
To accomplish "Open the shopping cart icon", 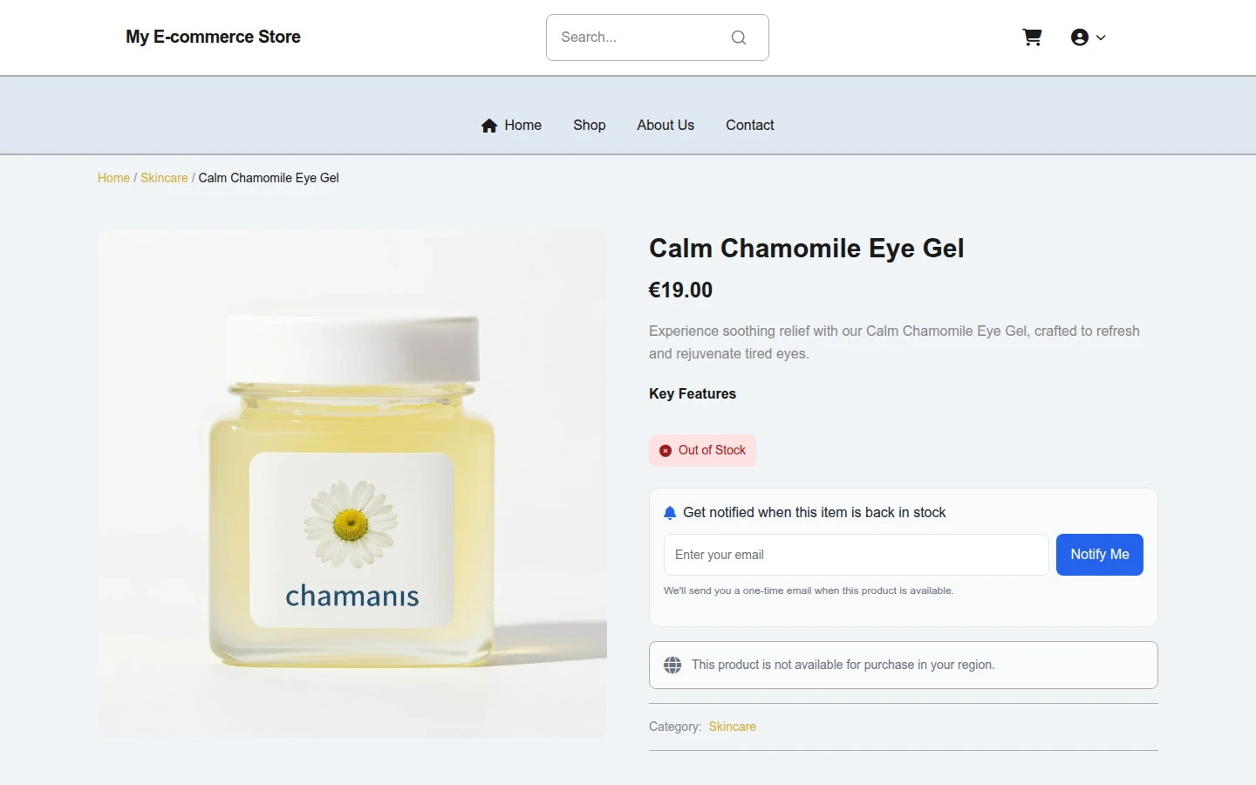I will tap(1032, 38).
